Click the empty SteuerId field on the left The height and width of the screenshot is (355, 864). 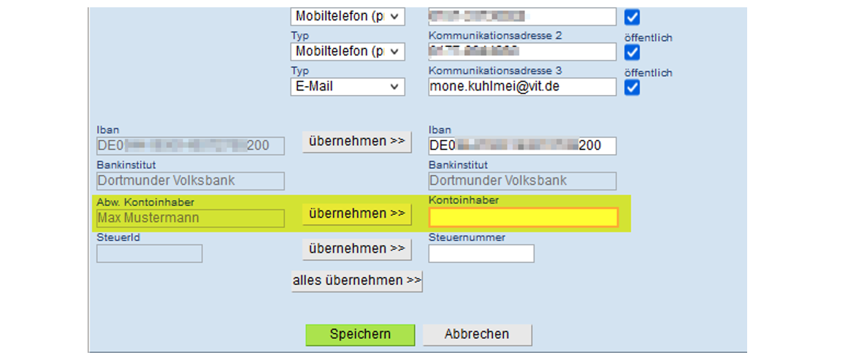pos(149,253)
